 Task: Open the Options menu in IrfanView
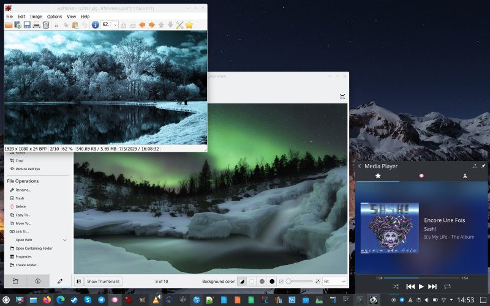pyautogui.click(x=55, y=17)
